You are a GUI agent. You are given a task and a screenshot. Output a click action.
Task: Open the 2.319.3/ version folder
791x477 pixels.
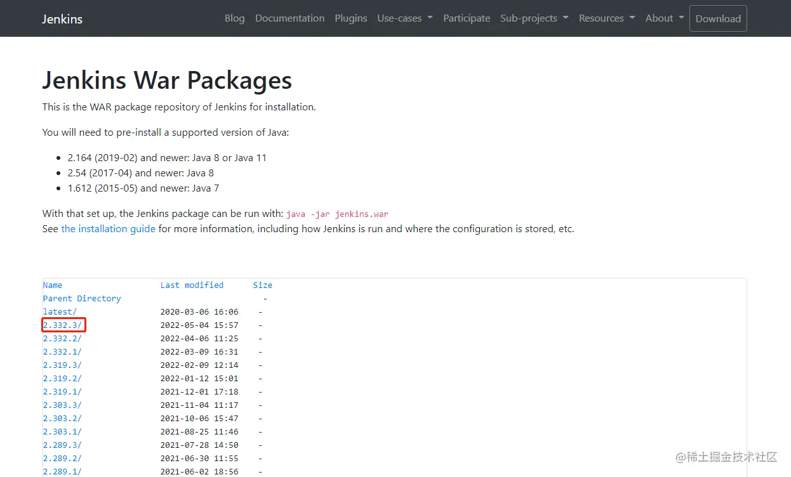pos(62,365)
